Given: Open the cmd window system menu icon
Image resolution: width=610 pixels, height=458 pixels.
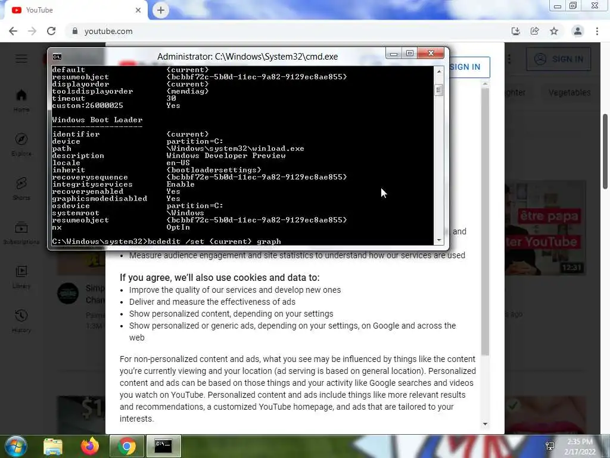Looking at the screenshot, I should pos(57,57).
